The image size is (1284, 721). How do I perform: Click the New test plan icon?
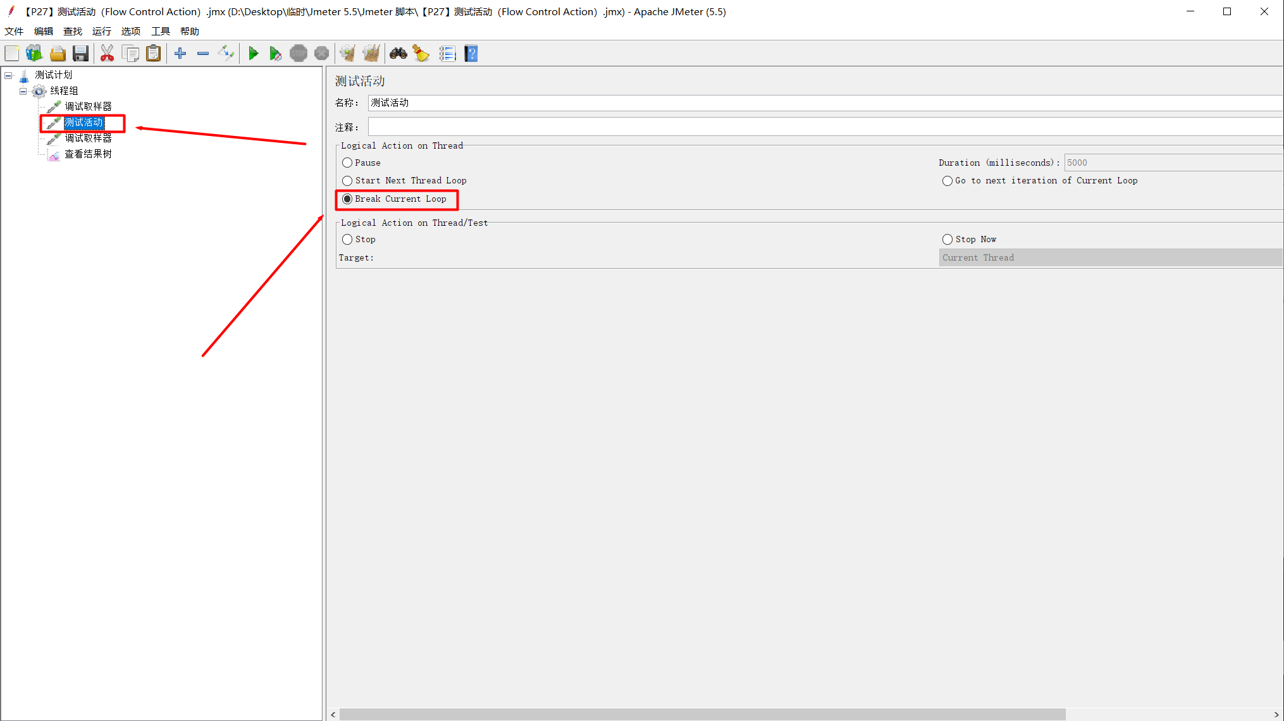12,54
